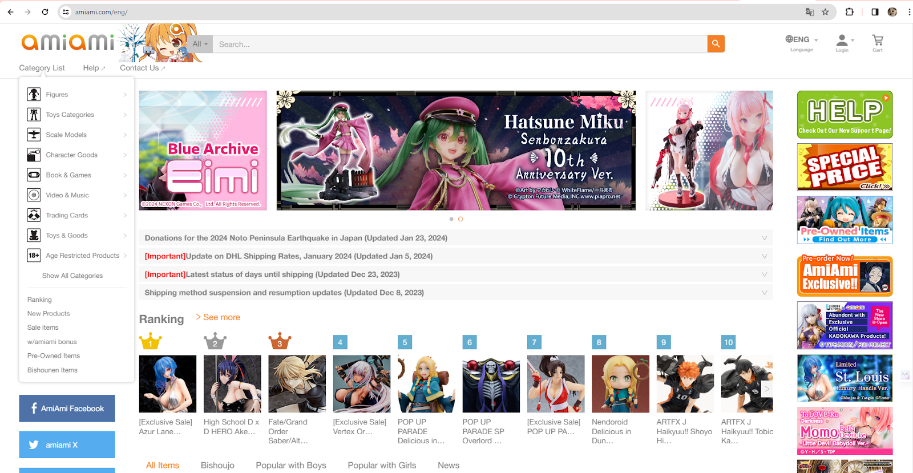Open the New Products sidebar link

[49, 313]
